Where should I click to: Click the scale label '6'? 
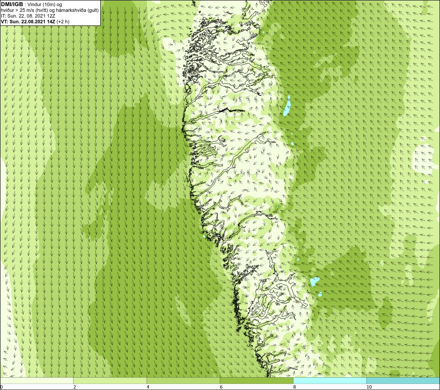click(x=221, y=387)
